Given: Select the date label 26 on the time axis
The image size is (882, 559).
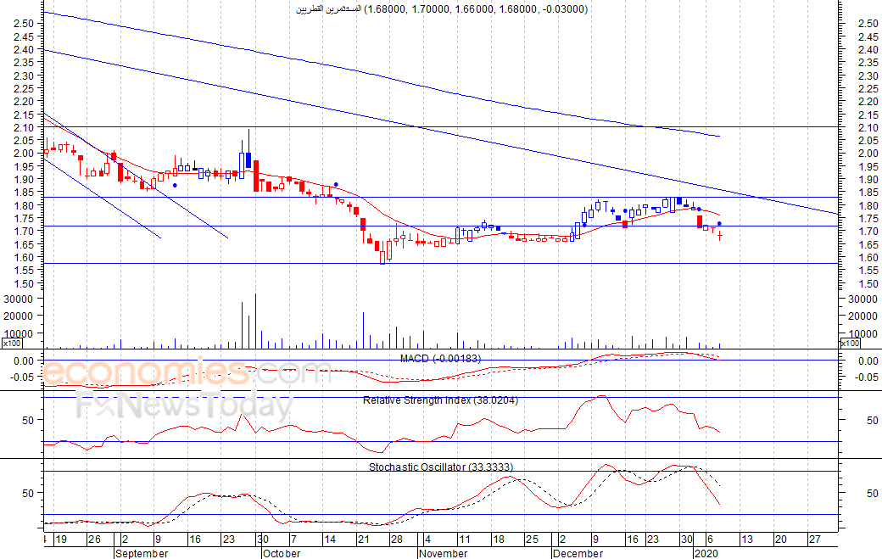Looking at the screenshot, I should click(x=94, y=539).
